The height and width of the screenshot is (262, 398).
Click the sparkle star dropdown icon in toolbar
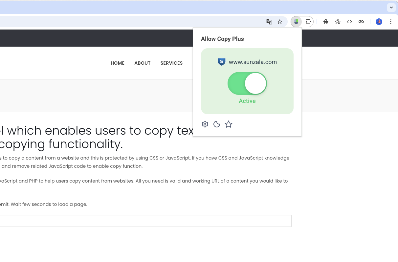(x=337, y=21)
